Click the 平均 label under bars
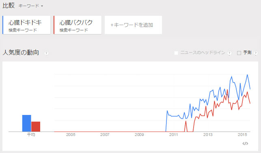 tap(31, 134)
